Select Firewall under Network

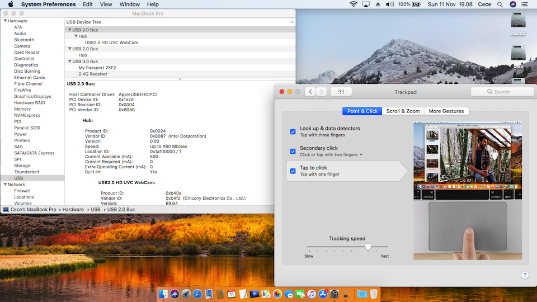tap(22, 191)
